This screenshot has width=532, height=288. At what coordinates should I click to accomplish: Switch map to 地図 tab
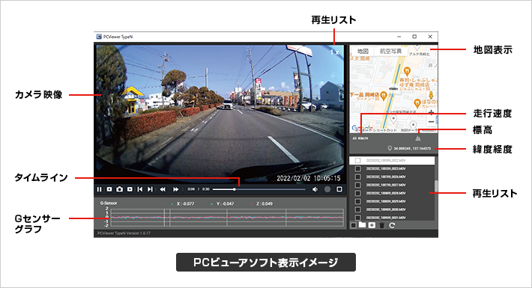coord(363,51)
